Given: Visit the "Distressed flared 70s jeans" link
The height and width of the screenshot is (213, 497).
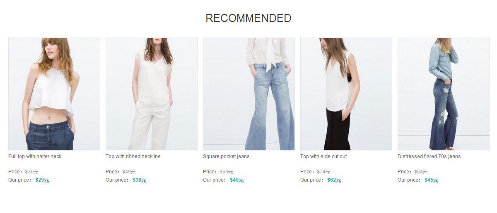Looking at the screenshot, I should pos(429,156).
